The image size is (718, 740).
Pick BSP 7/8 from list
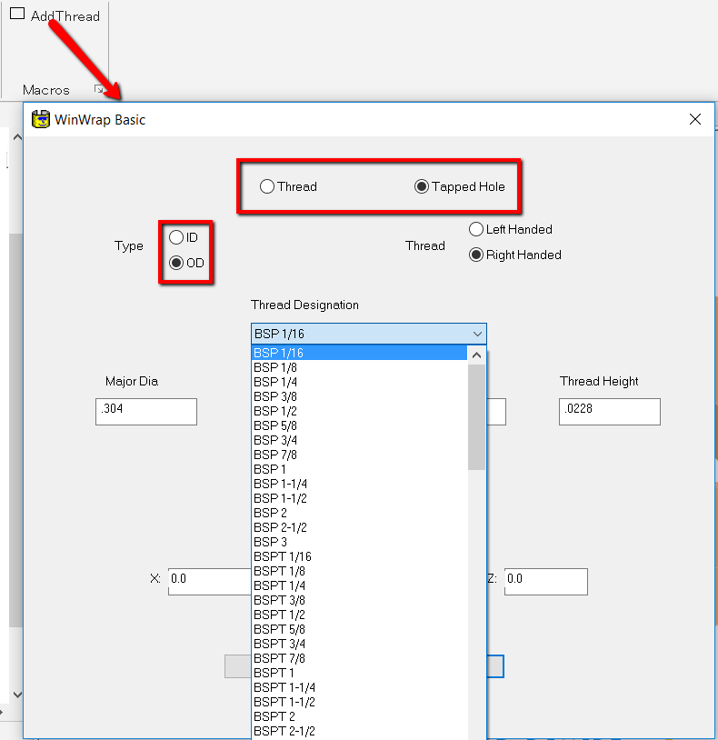(x=360, y=455)
